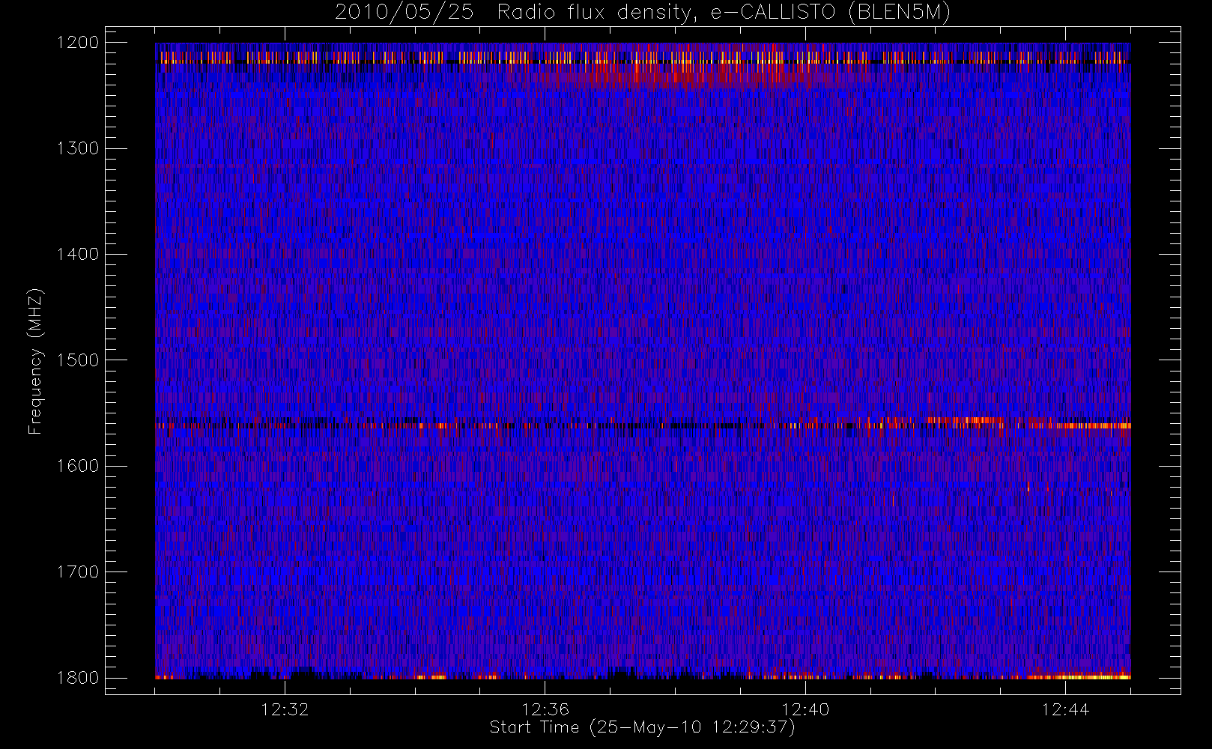Screen dimensions: 1212x749
Task: Click the 12:44 time tick label
Action: (x=1065, y=709)
